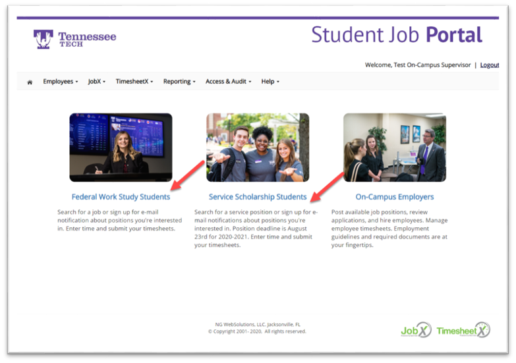This screenshot has width=516, height=363.
Task: Click the Logout link
Action: [x=489, y=65]
